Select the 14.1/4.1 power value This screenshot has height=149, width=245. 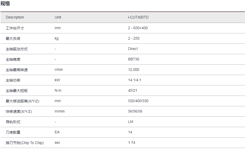tap(135, 80)
